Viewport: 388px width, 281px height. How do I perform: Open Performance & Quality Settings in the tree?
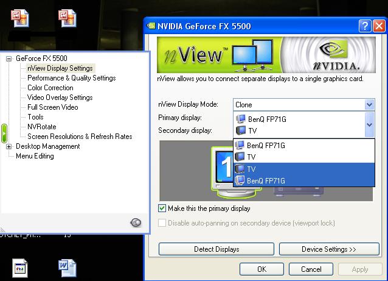71,78
